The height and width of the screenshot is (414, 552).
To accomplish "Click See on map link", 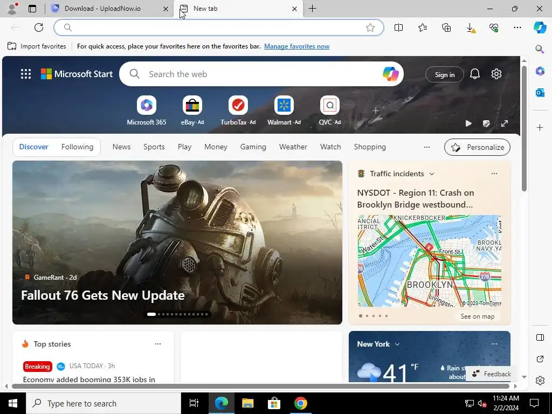I will point(478,316).
